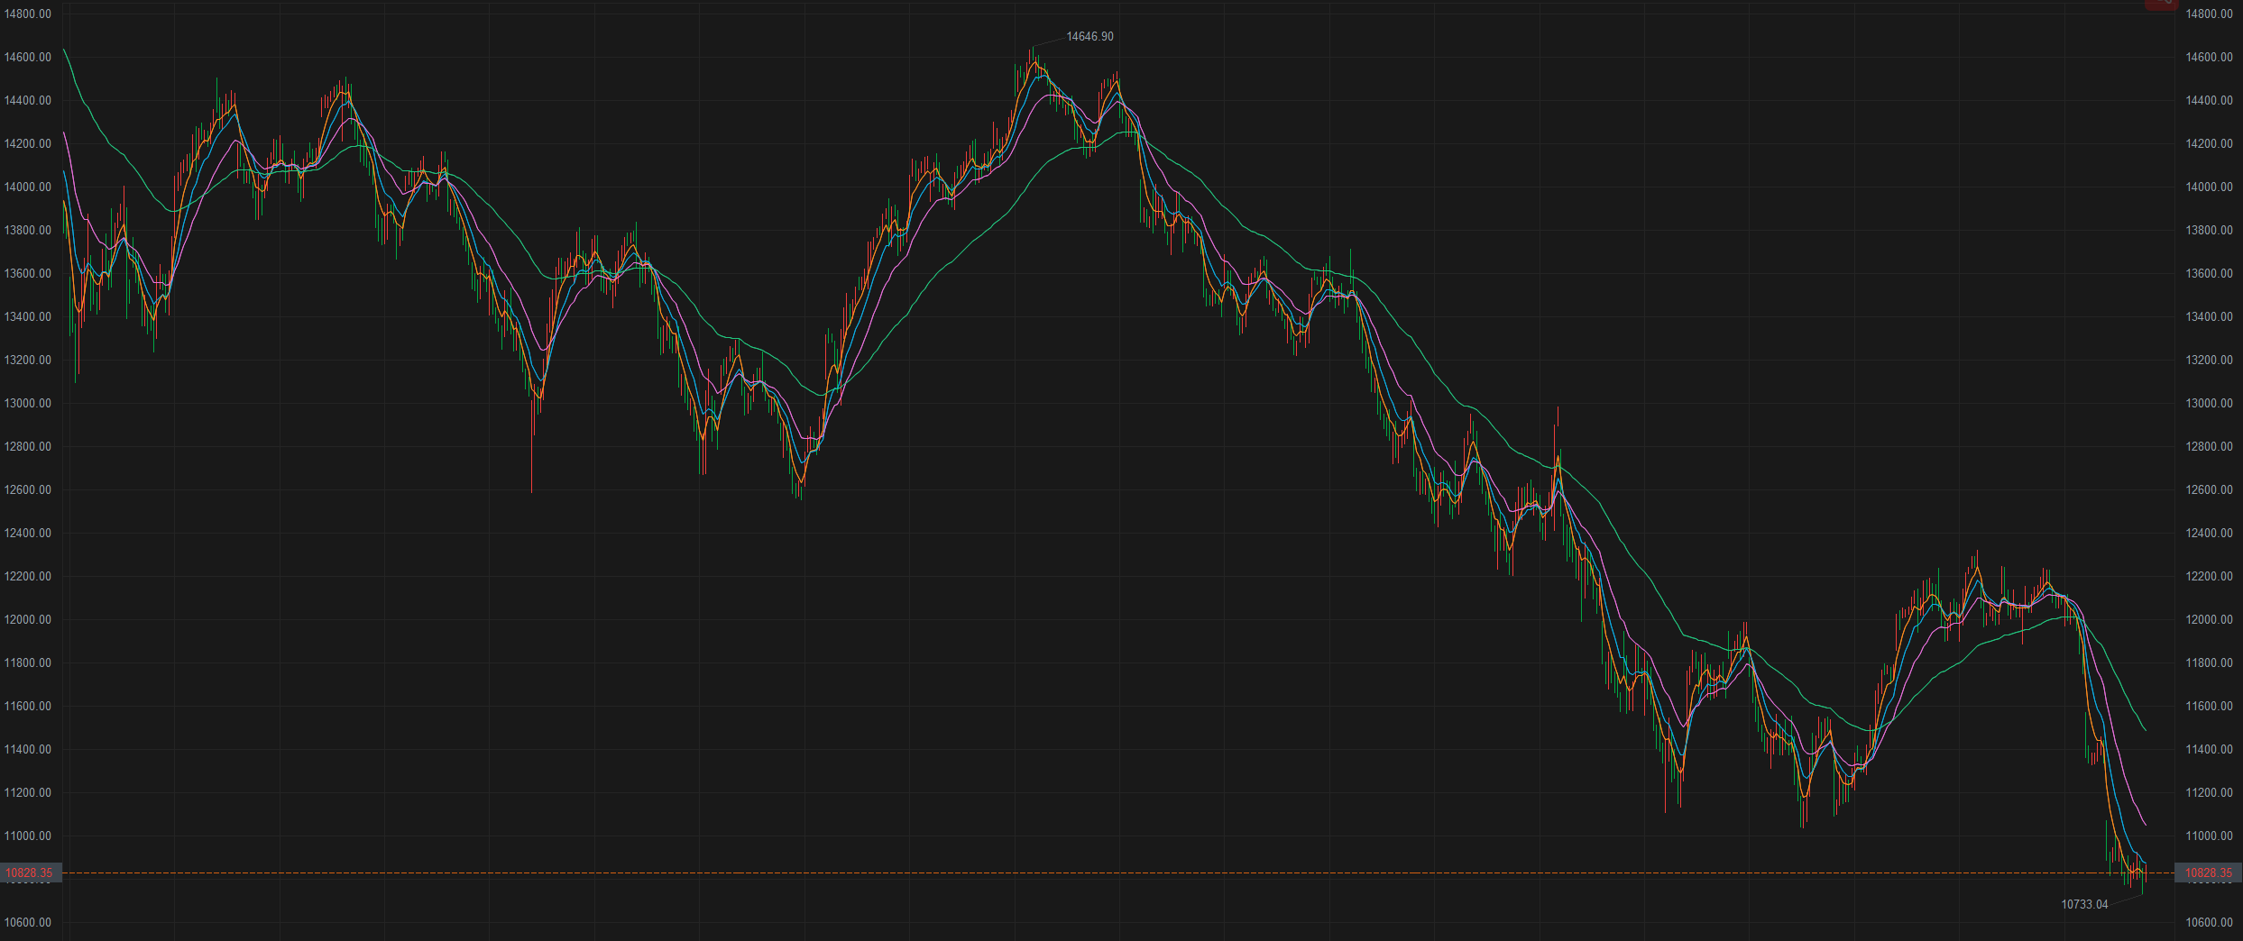Click the 11000.00 label on left price axis
The height and width of the screenshot is (941, 2243).
[28, 836]
